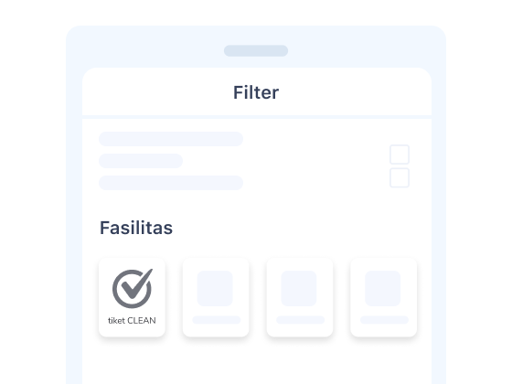Click the third facility card's placeholder icon
The width and height of the screenshot is (512, 384).
click(x=299, y=288)
